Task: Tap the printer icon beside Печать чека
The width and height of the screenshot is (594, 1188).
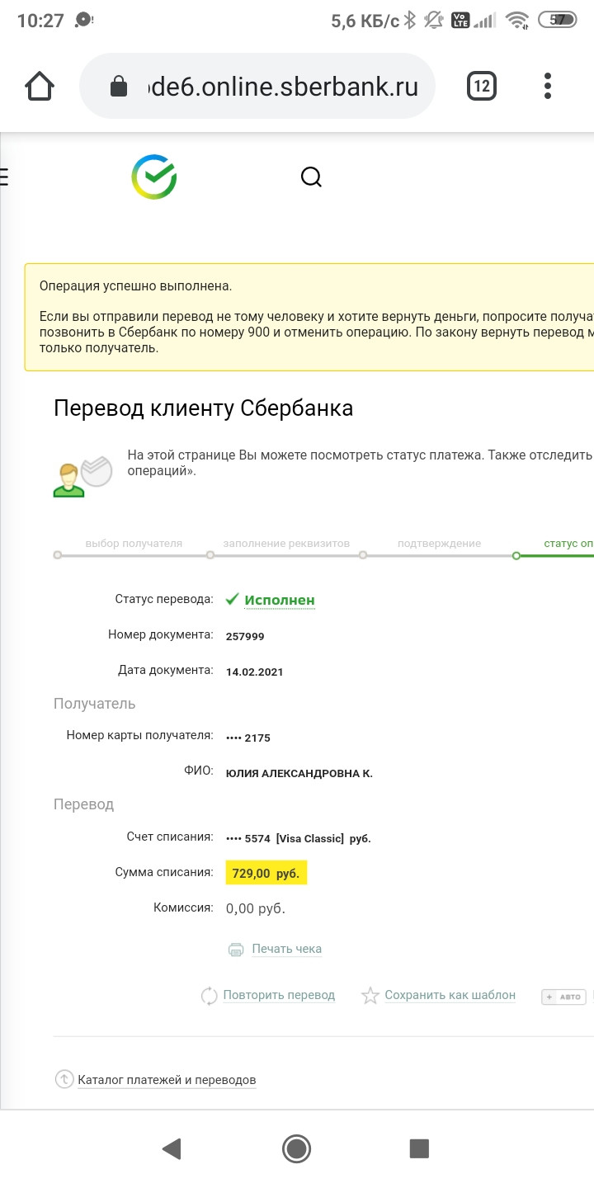Action: [x=236, y=950]
